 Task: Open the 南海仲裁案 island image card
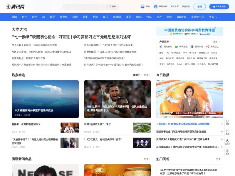(45, 99)
